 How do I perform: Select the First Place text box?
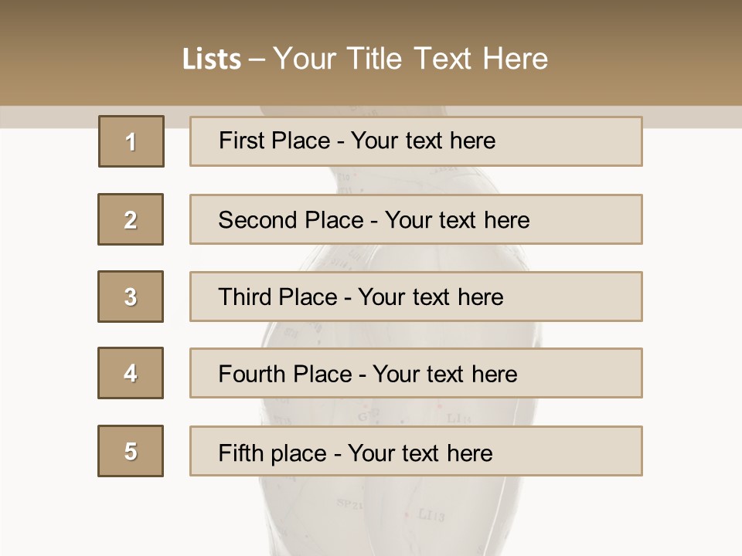(416, 141)
